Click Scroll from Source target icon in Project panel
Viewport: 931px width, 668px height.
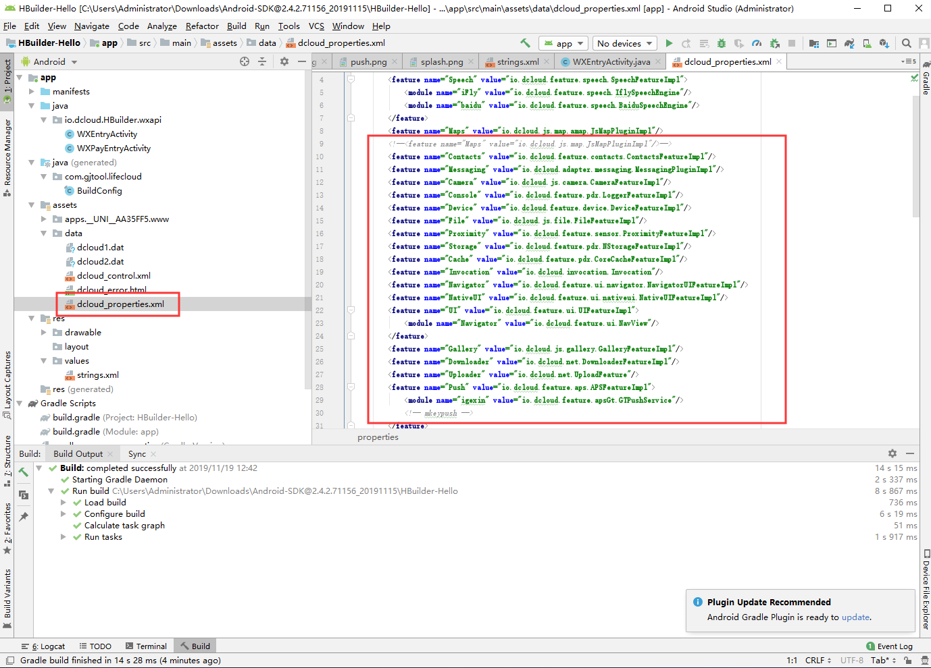tap(245, 61)
